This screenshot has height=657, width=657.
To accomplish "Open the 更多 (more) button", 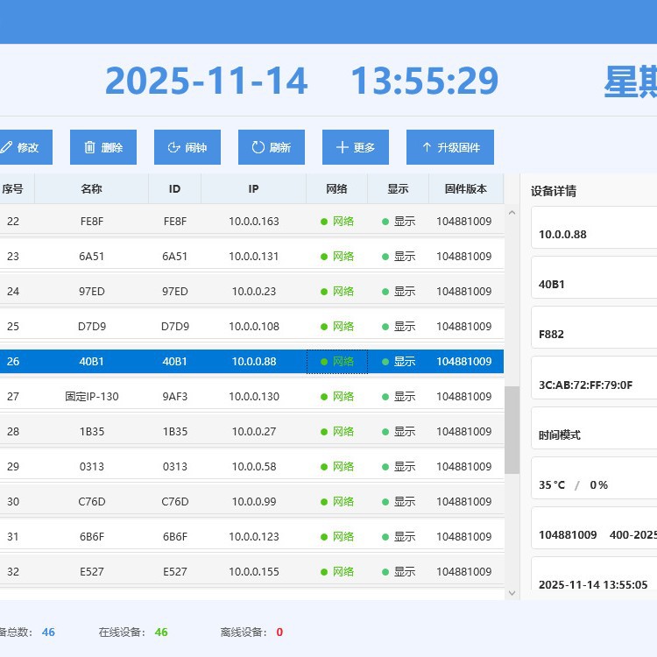I will pos(356,147).
